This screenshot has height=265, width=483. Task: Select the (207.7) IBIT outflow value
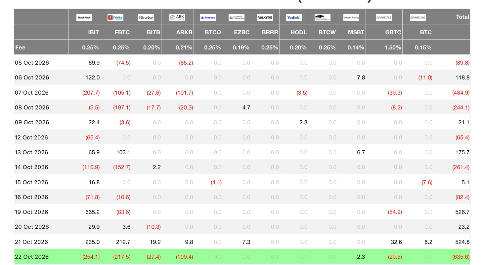(x=91, y=93)
